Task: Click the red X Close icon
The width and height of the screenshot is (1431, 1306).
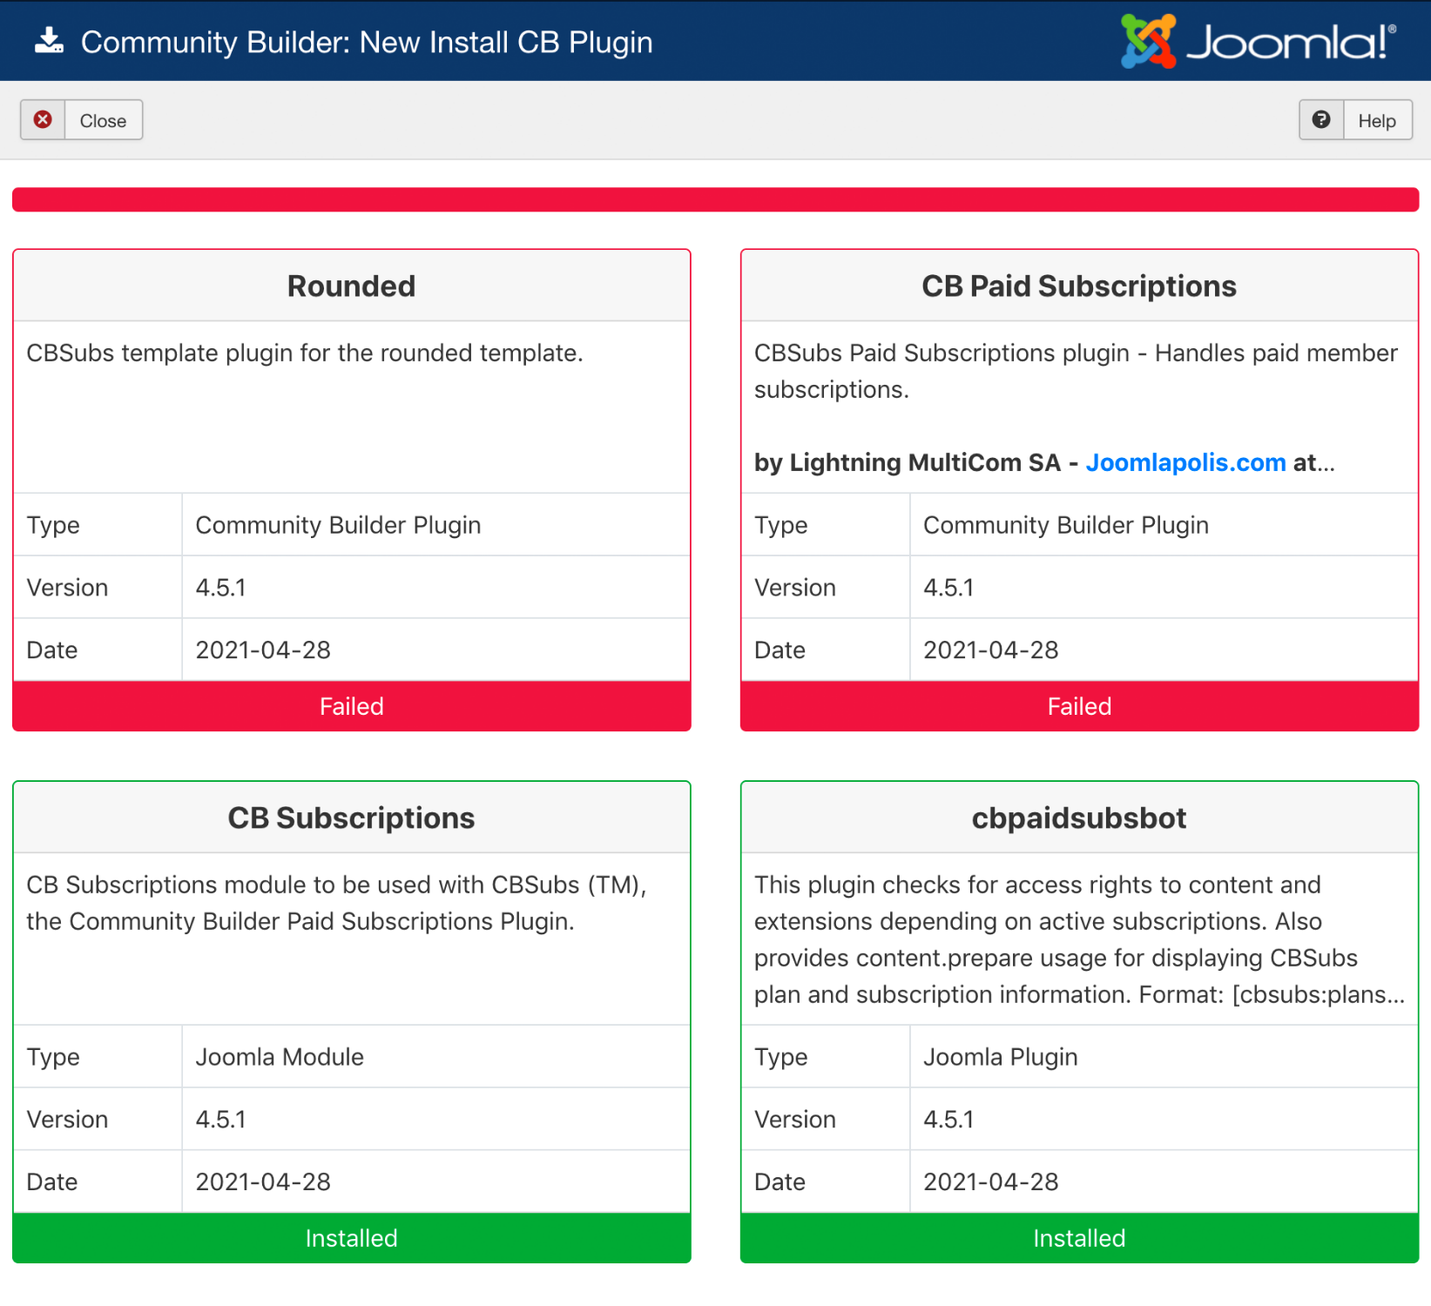Action: (43, 119)
